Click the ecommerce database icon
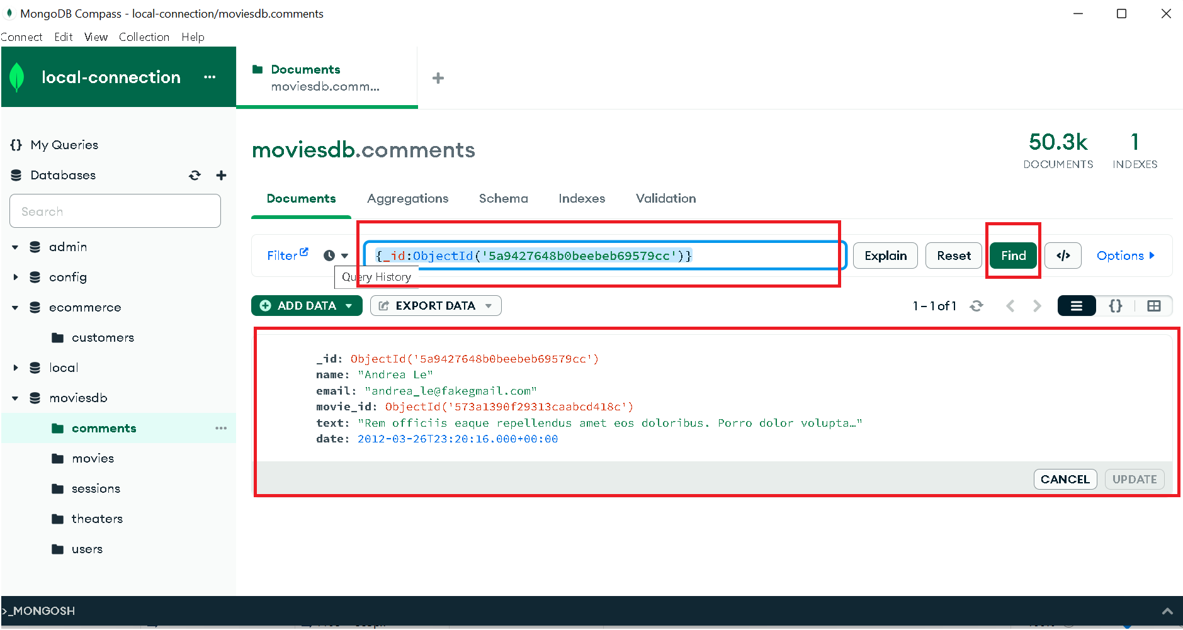The image size is (1183, 630). pos(35,307)
